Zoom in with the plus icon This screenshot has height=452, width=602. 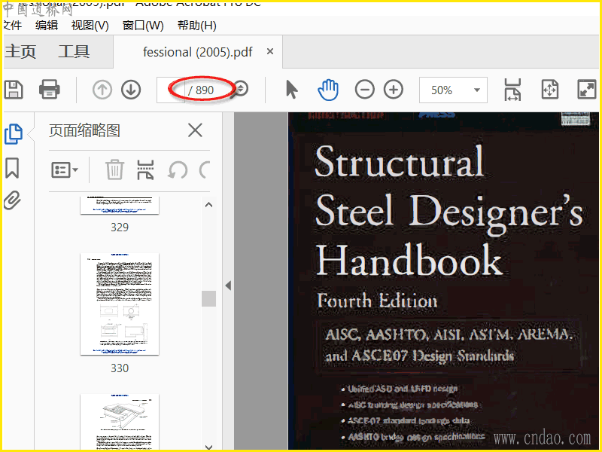click(394, 90)
